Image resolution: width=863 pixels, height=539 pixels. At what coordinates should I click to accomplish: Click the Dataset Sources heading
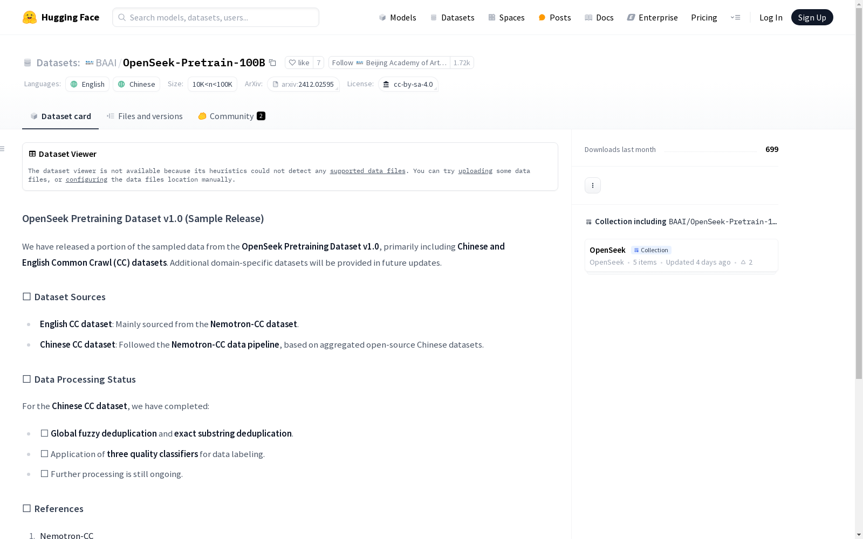coord(64,297)
